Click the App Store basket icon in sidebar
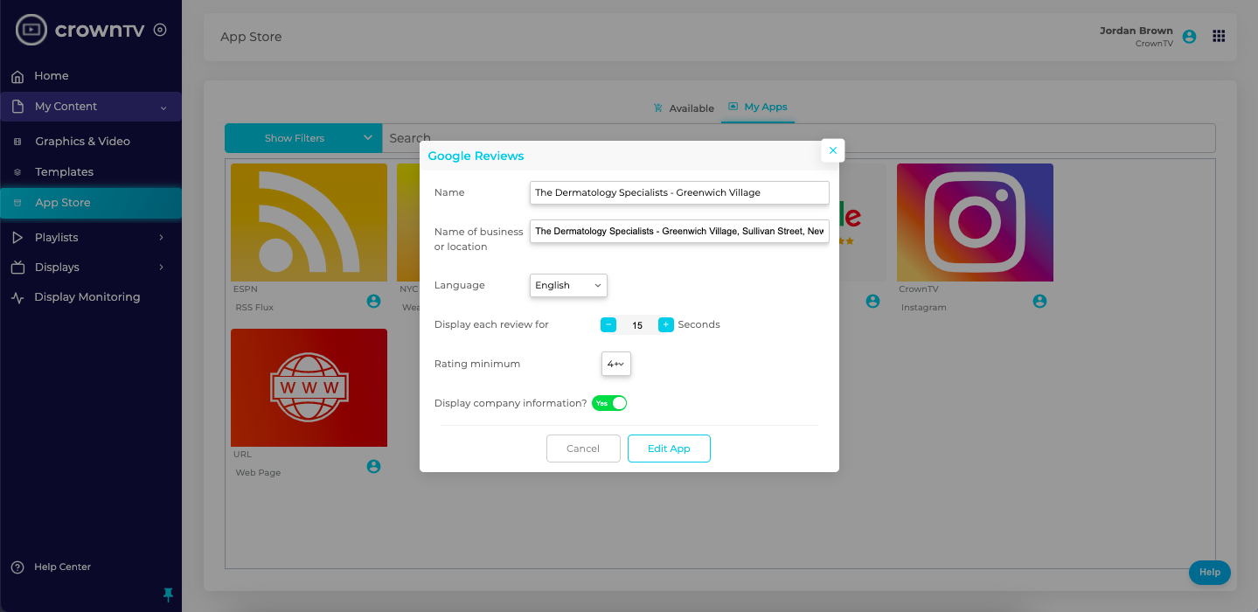Image resolution: width=1258 pixels, height=612 pixels. (x=17, y=203)
